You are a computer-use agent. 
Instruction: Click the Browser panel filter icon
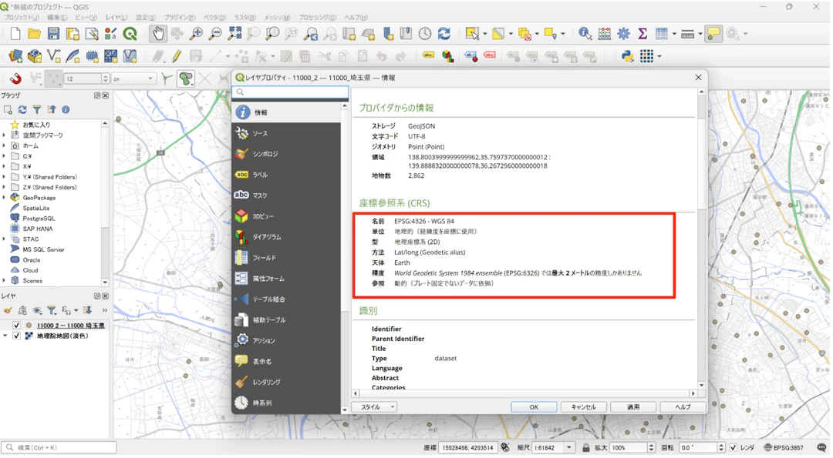click(x=37, y=110)
